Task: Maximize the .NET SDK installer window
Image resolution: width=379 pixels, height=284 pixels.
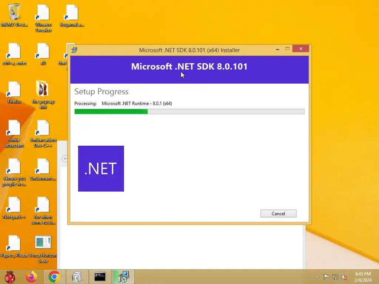Action: pyautogui.click(x=287, y=49)
